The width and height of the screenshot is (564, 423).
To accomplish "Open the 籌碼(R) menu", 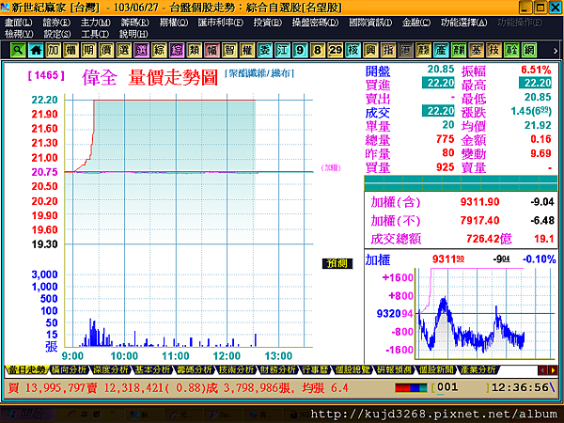I will [134, 23].
